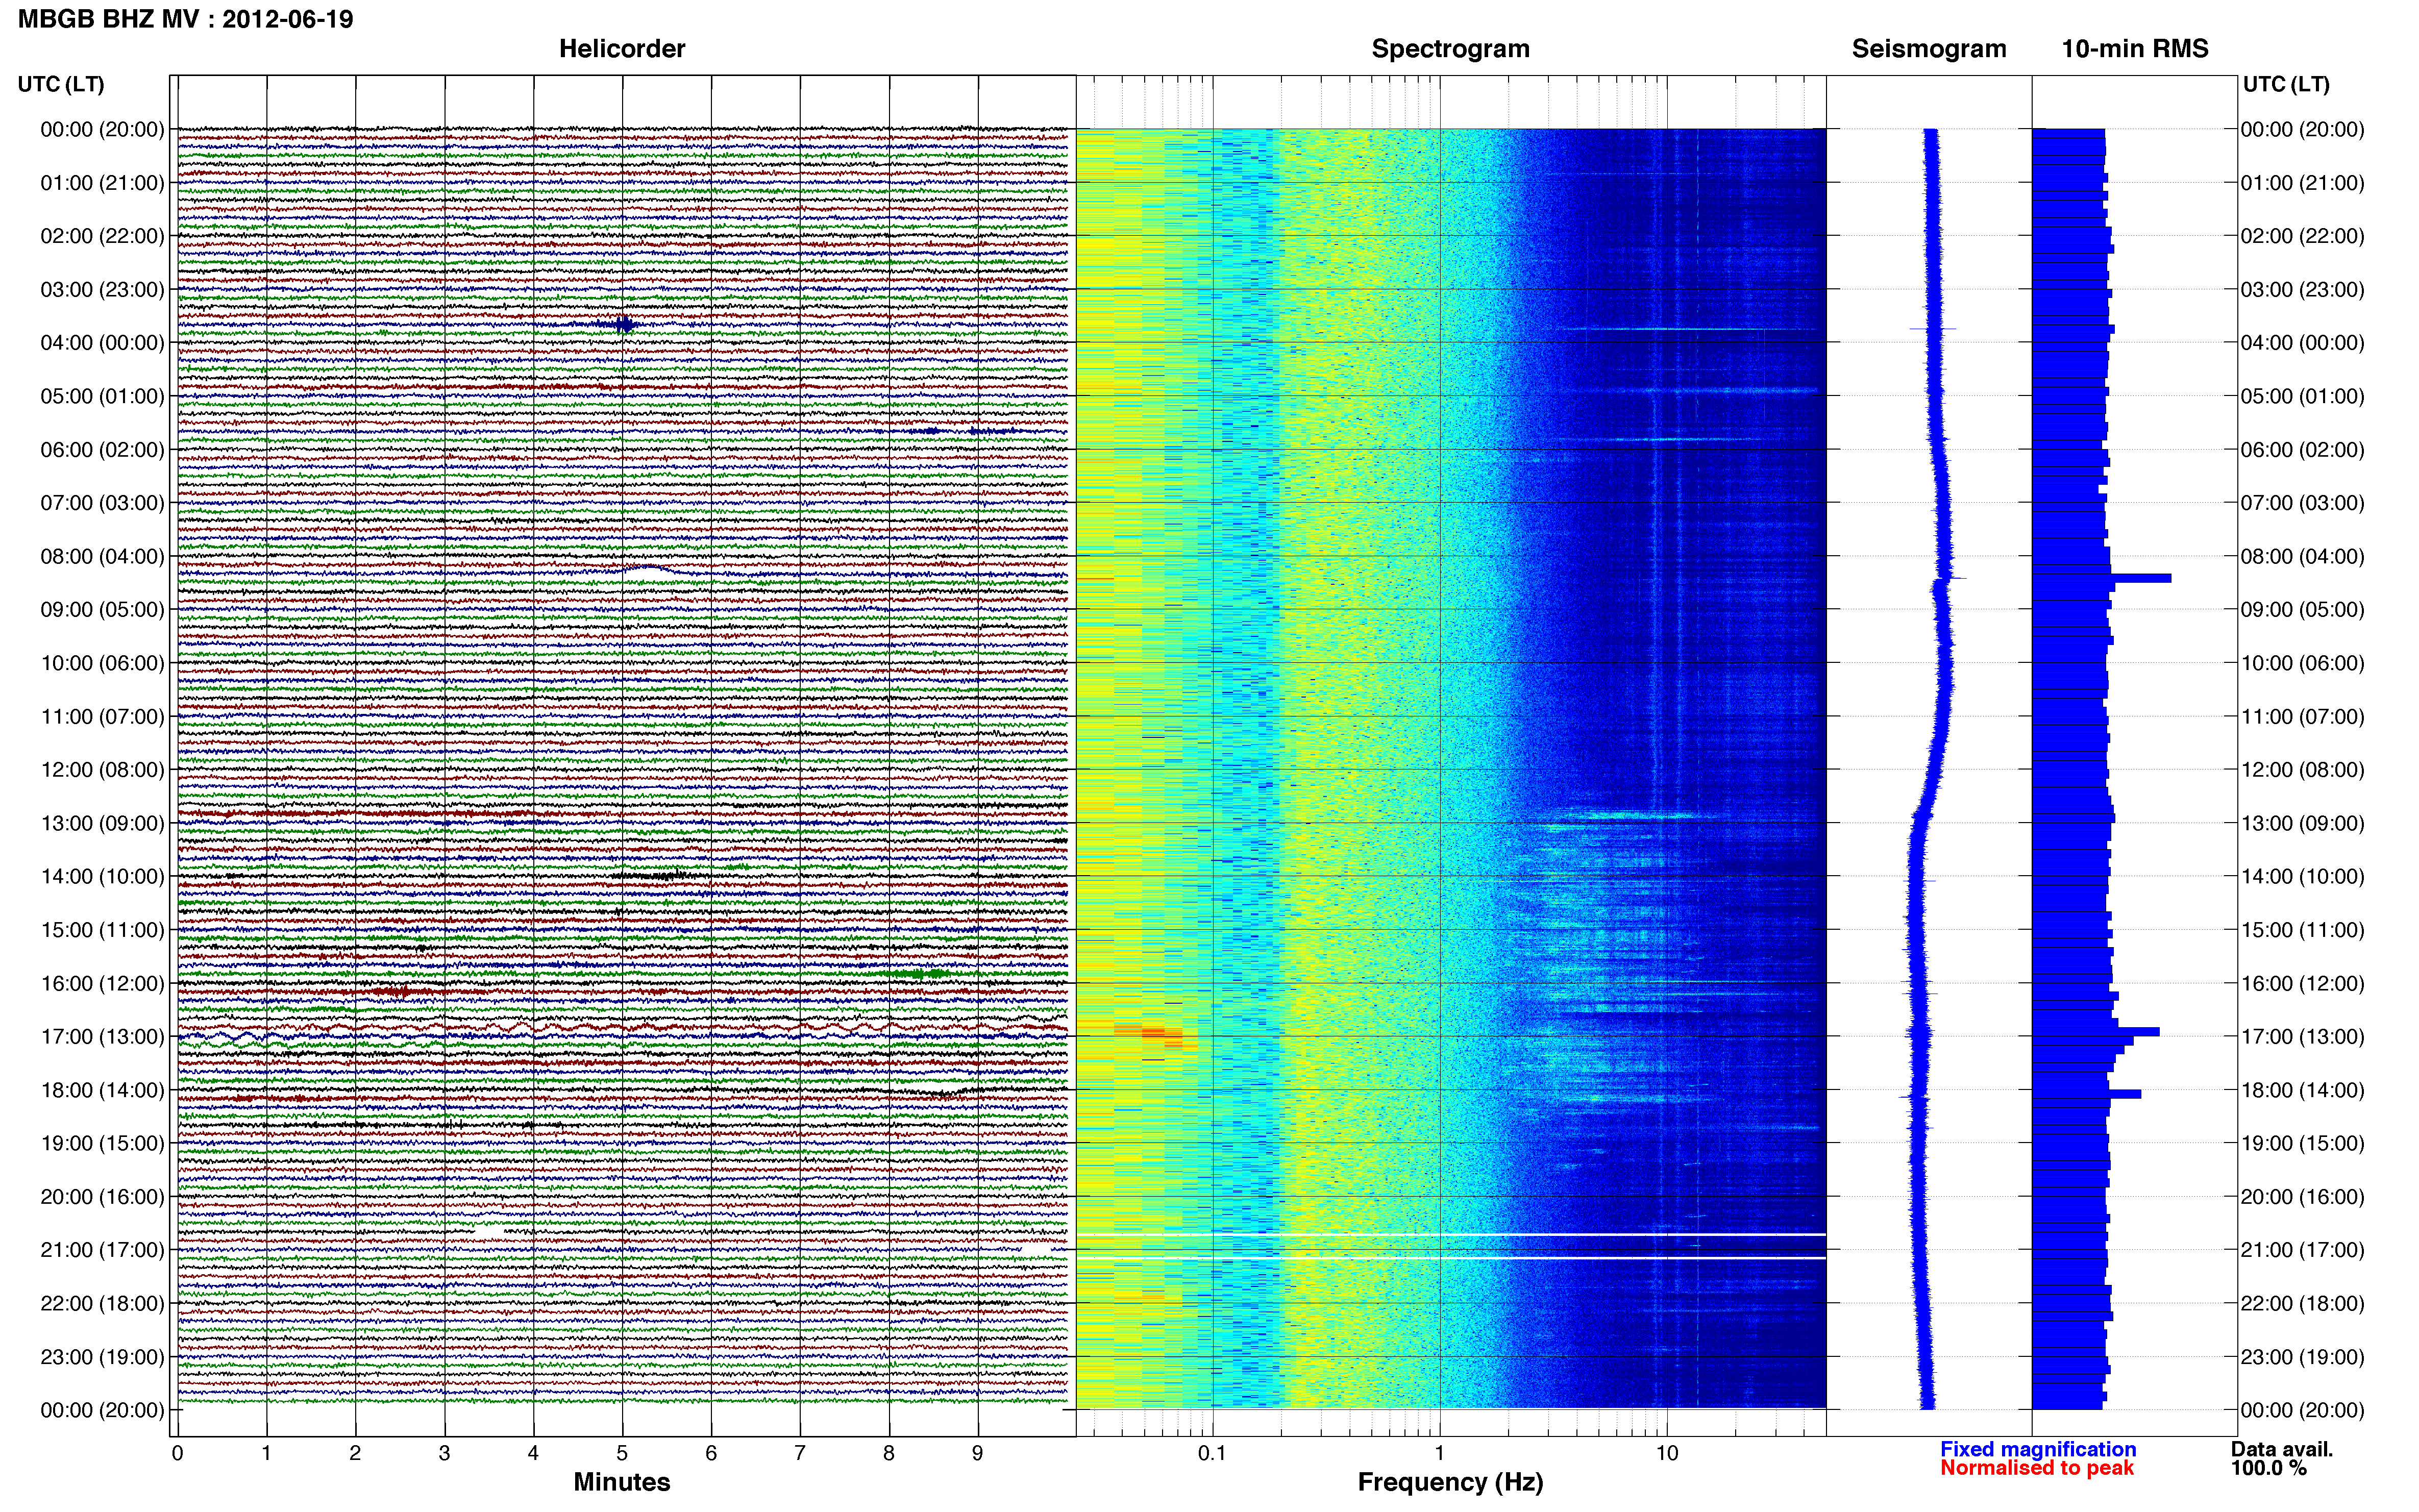Click the long RMS bar just after 18:00
This screenshot has height=1512, width=2419.
(2086, 1094)
